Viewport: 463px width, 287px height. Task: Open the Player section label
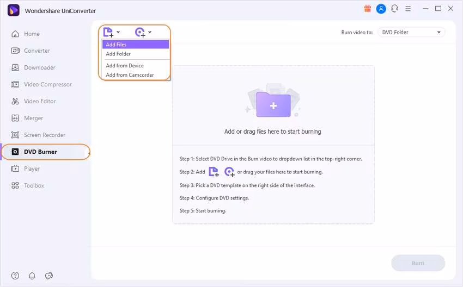(x=32, y=169)
